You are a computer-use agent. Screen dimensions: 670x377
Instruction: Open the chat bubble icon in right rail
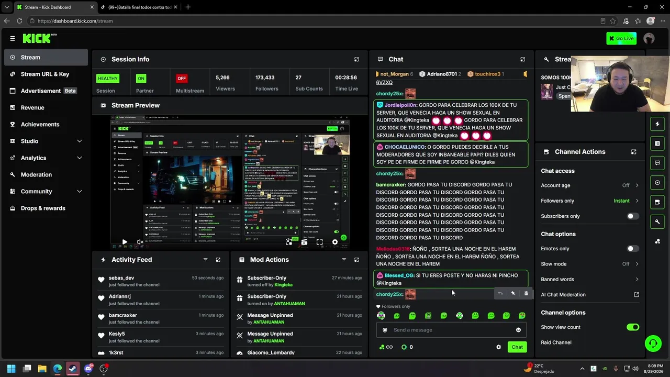coord(657,163)
